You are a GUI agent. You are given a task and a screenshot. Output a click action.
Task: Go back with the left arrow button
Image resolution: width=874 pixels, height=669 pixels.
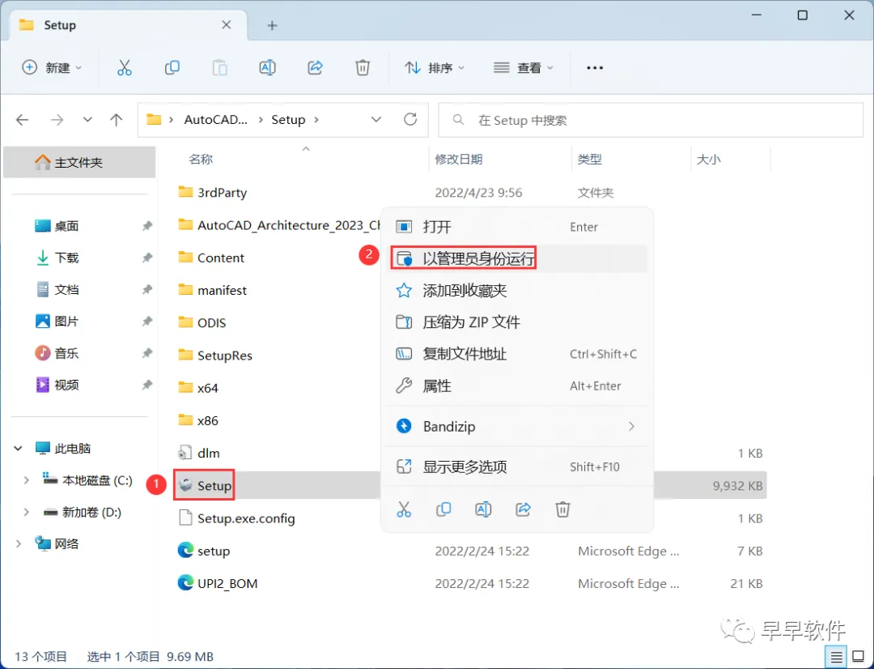click(x=23, y=120)
